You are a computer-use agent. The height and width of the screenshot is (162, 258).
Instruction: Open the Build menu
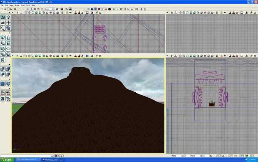click(22, 5)
